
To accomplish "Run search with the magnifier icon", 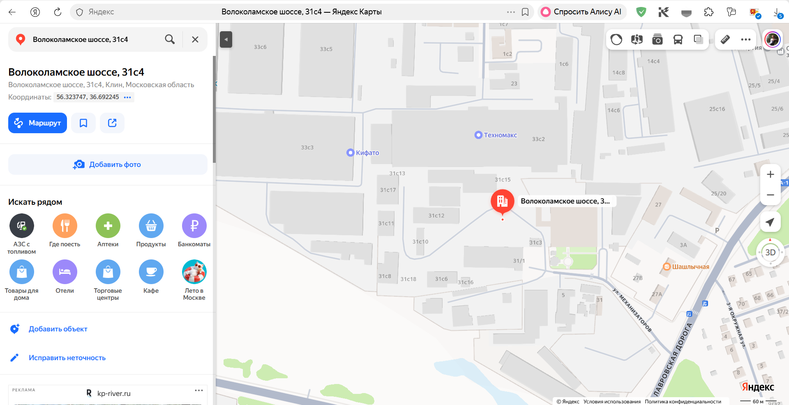I will point(170,39).
